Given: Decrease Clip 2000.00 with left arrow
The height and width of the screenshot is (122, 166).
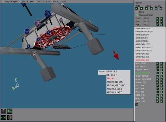Looking at the screenshot, I should click(158, 67).
